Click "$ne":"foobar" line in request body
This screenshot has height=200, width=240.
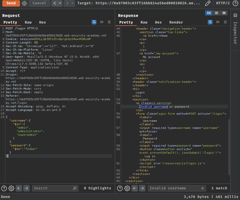25,149
